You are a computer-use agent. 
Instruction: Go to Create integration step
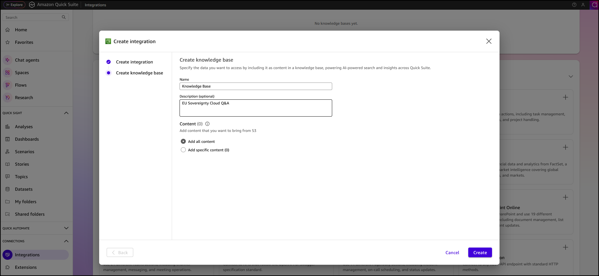[134, 62]
